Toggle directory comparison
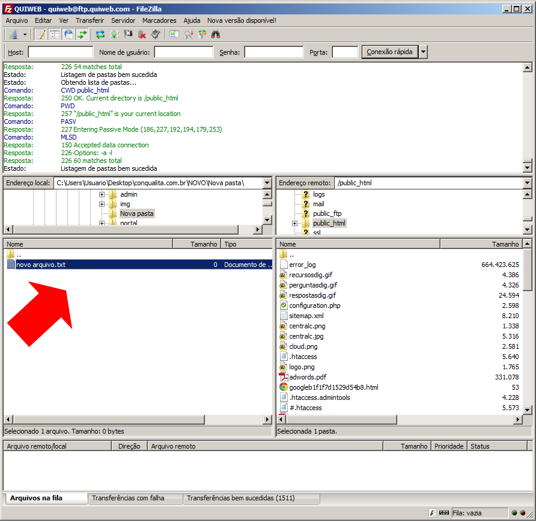This screenshot has height=522, width=536. (x=188, y=34)
